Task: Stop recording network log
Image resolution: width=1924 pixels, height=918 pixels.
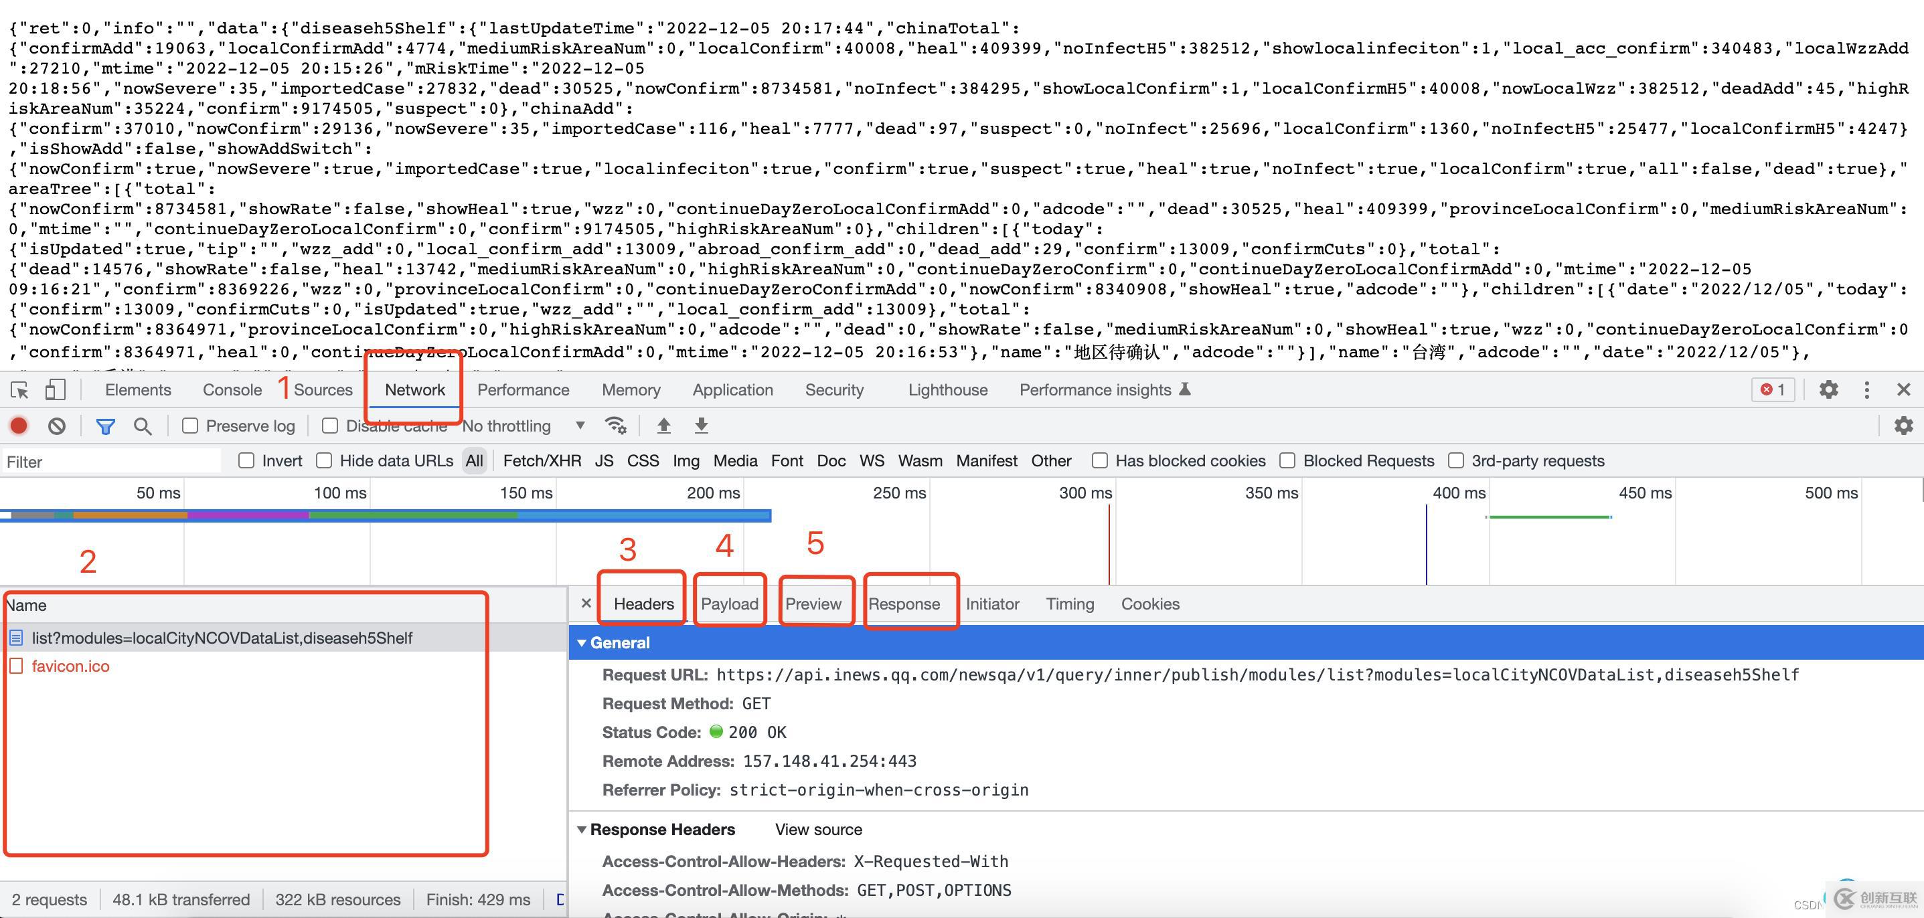Action: [x=19, y=426]
